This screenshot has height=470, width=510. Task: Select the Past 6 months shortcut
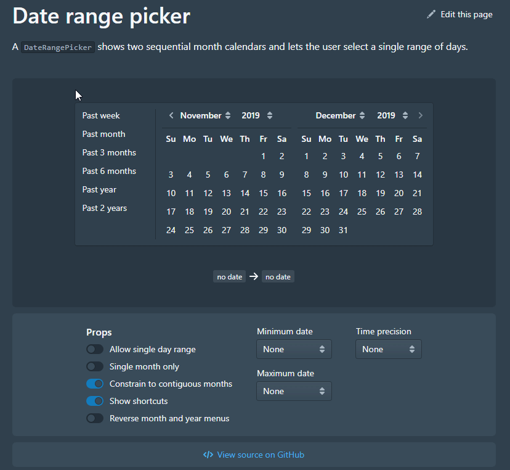pyautogui.click(x=109, y=171)
